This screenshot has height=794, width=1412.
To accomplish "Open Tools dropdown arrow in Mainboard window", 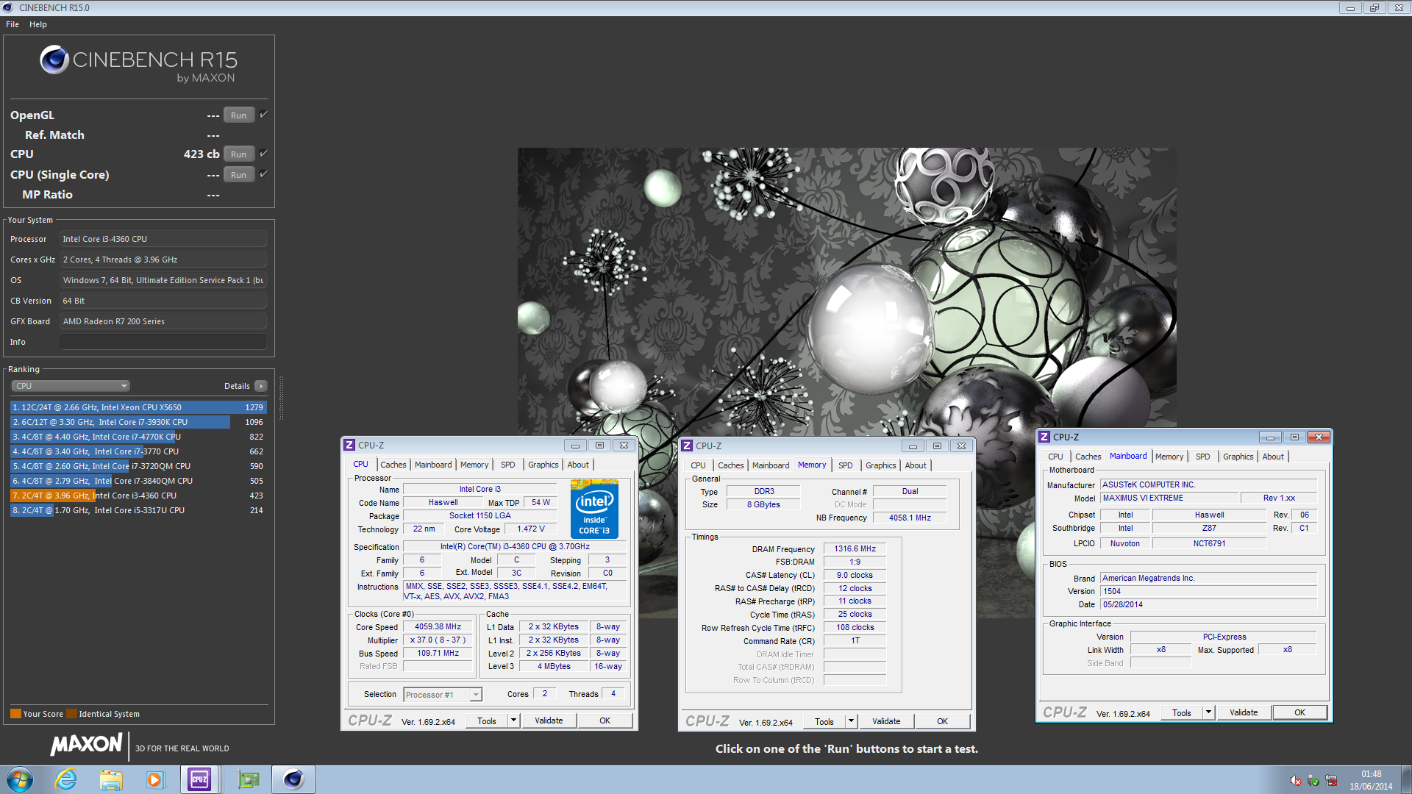I will coord(1208,712).
